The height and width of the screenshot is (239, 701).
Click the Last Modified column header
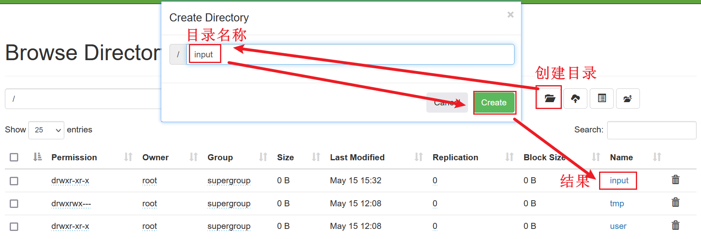(x=357, y=157)
